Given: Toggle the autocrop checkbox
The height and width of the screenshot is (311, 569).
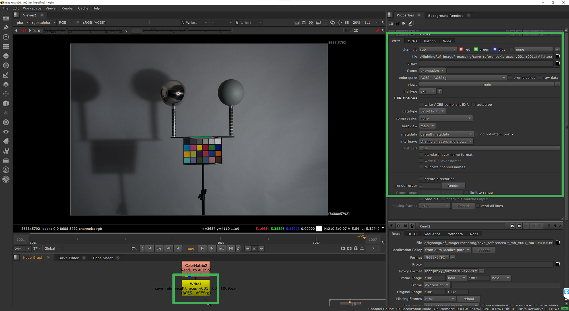Looking at the screenshot, I should 474,105.
